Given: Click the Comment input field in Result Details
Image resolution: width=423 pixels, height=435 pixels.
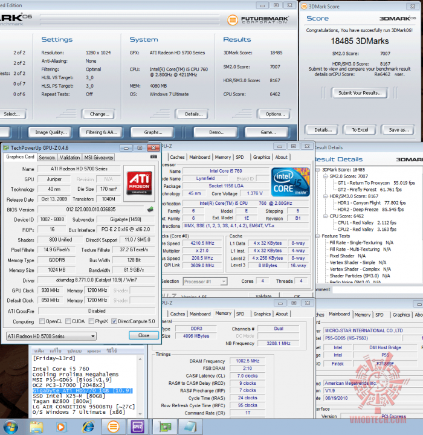Looking at the screenshot, I should click(378, 289).
